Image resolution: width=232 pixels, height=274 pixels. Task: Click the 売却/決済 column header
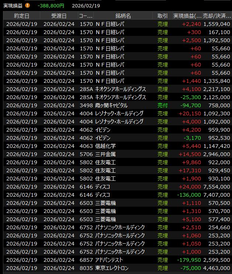pyautogui.click(x=217, y=16)
